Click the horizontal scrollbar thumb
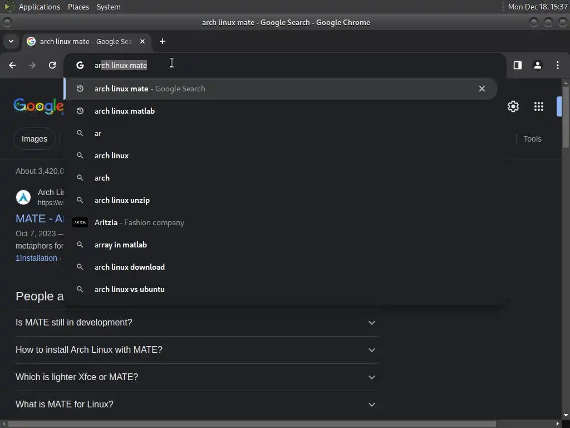570x428 pixels. pyautogui.click(x=252, y=424)
